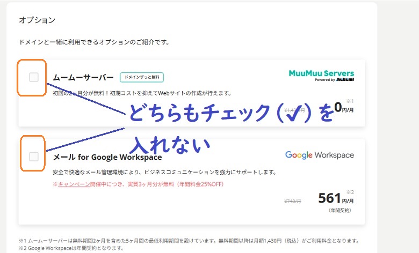The width and height of the screenshot is (419, 253).
Task: Tick the ムームーサーバー option checkbox
Action: coord(34,77)
